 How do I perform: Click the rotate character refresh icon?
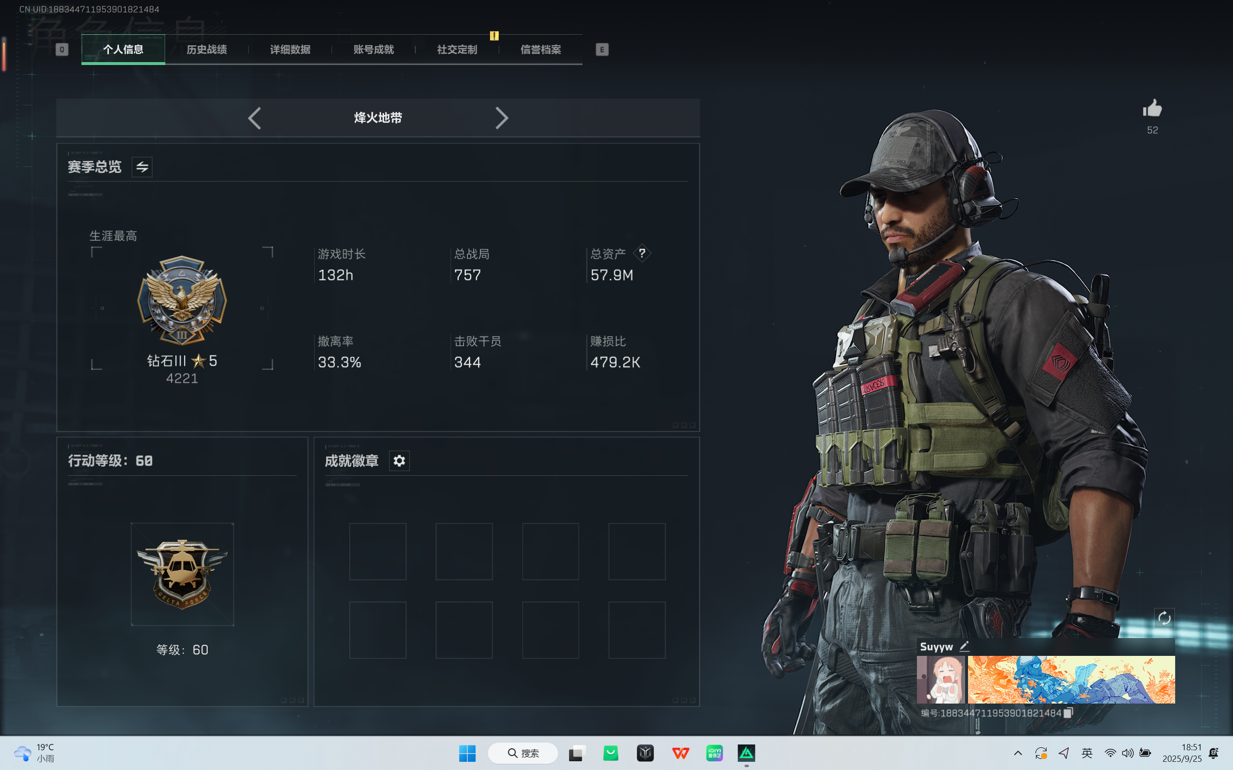1164,618
